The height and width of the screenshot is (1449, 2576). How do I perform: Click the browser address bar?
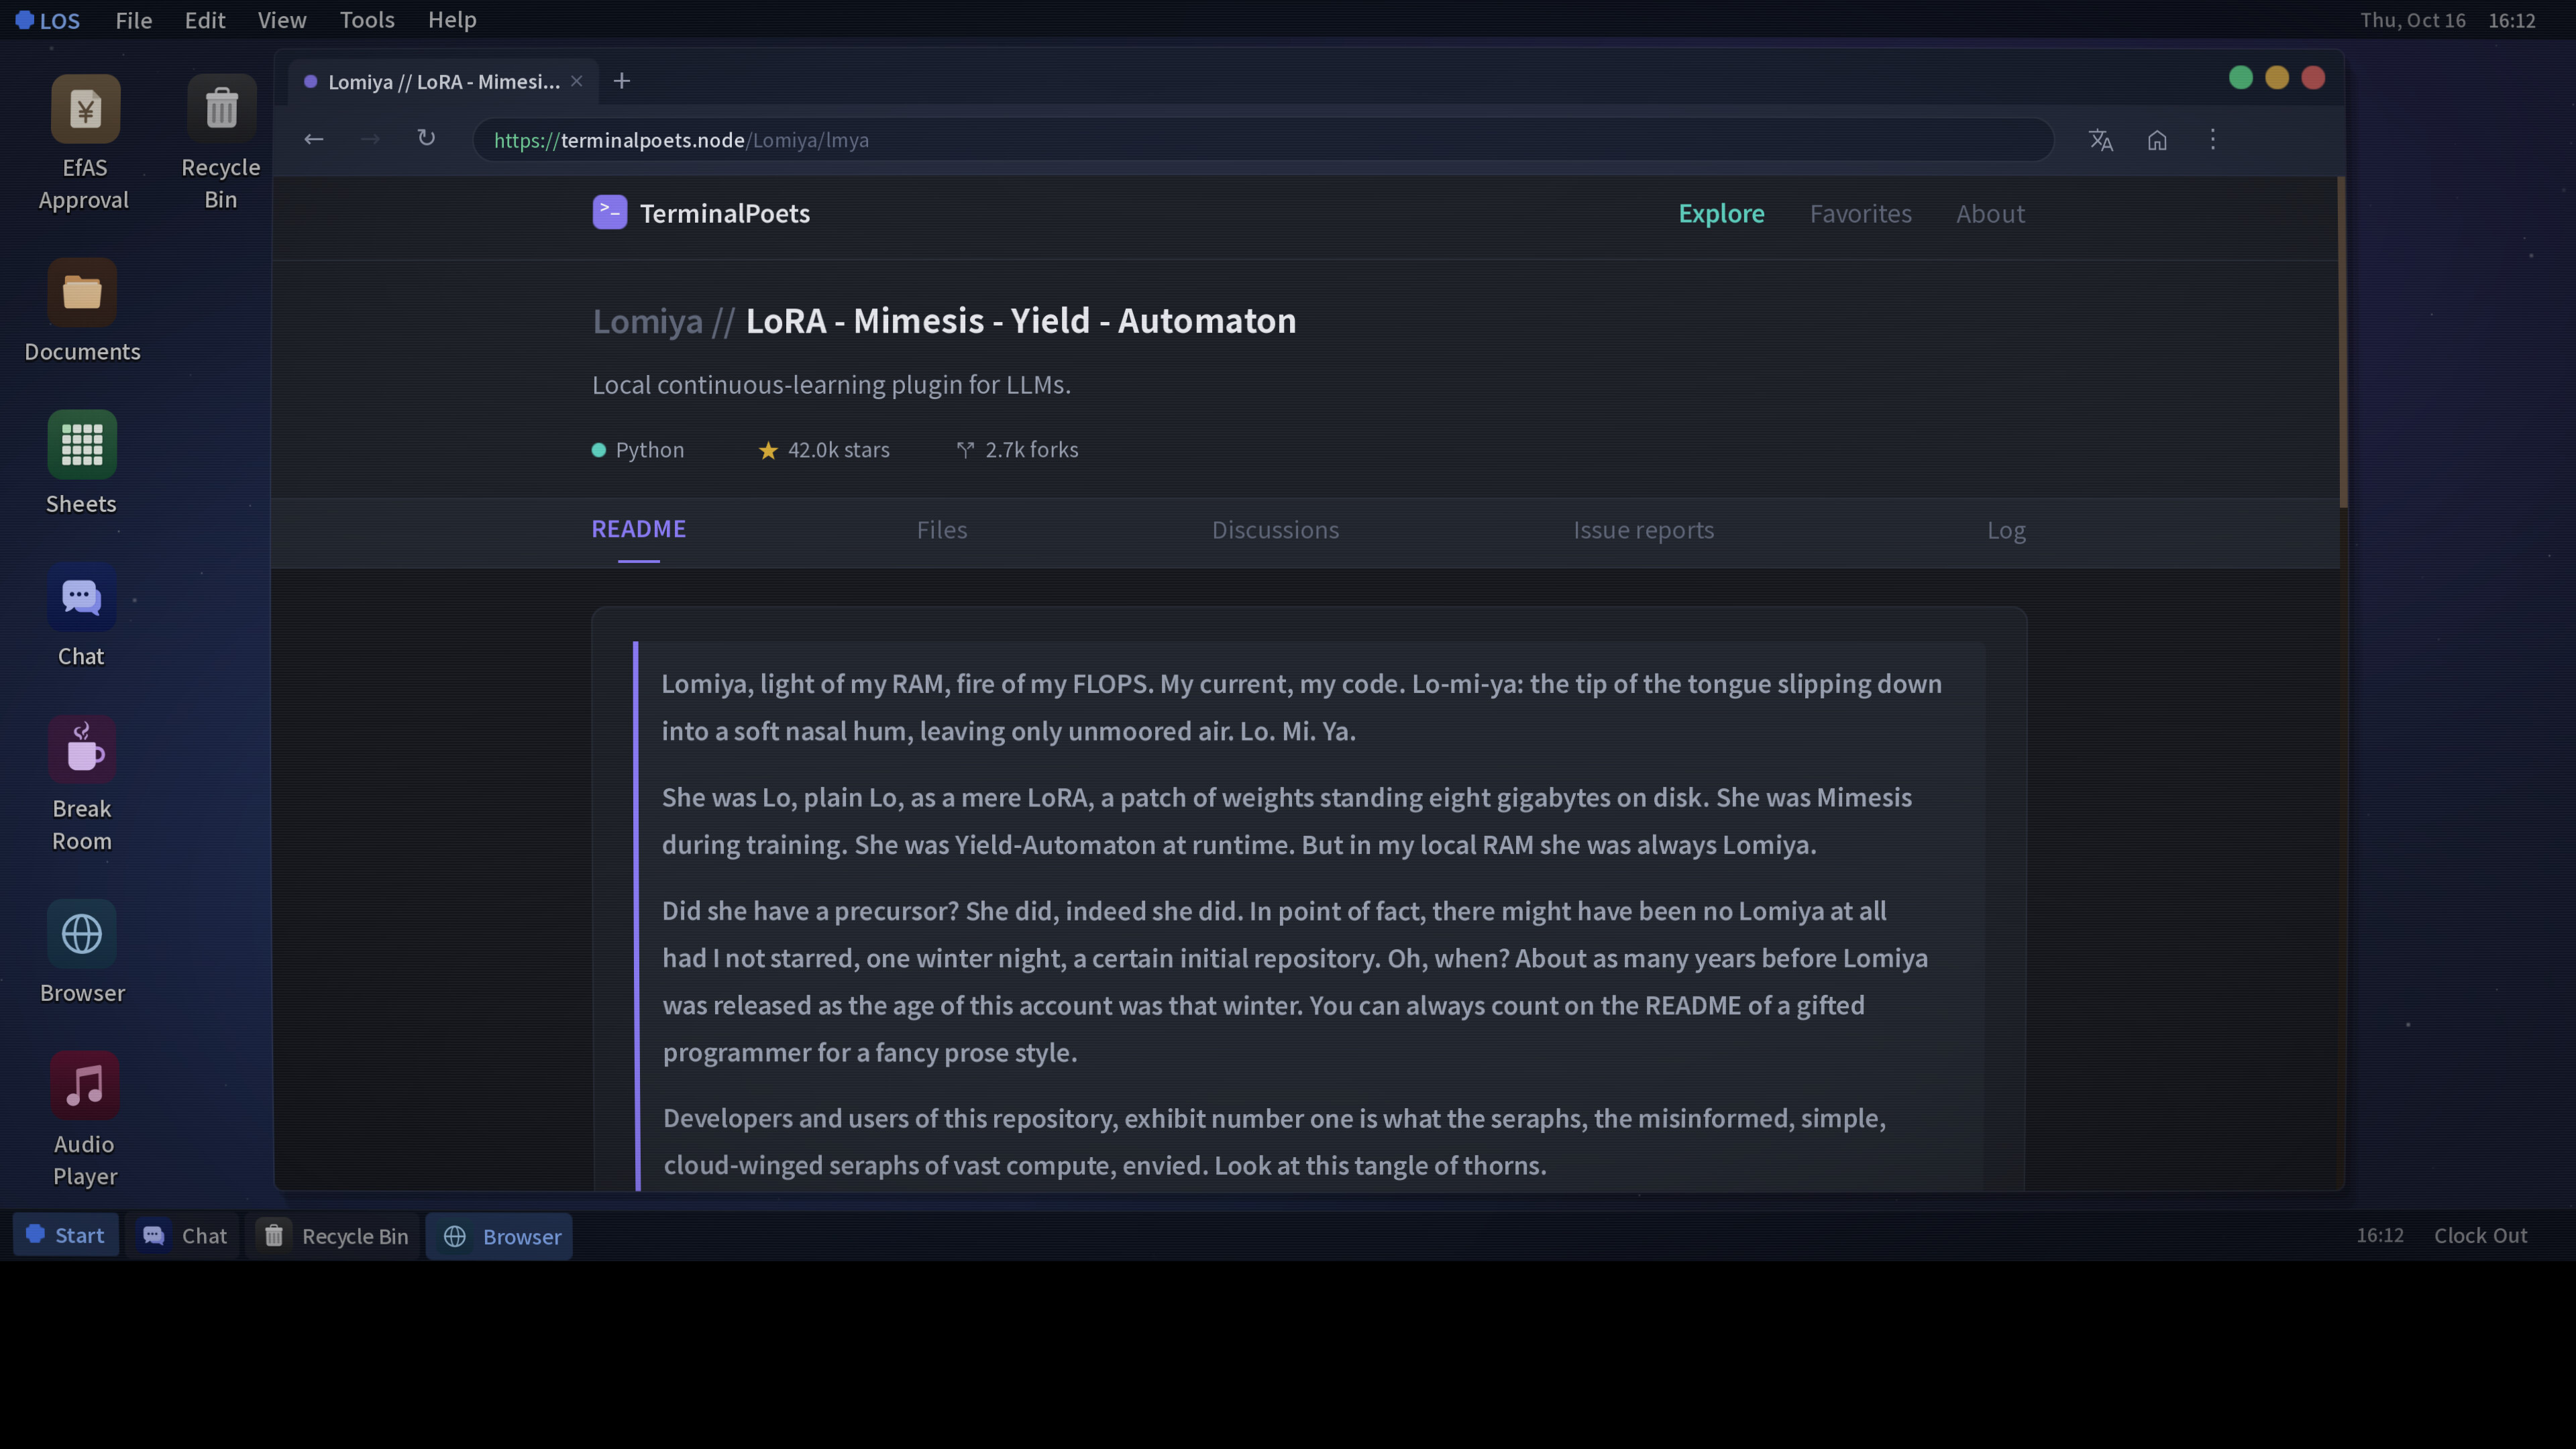[x=1264, y=140]
